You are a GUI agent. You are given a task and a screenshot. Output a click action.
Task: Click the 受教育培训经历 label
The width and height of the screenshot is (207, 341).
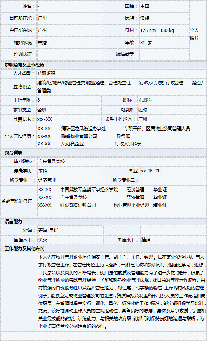click(18, 201)
